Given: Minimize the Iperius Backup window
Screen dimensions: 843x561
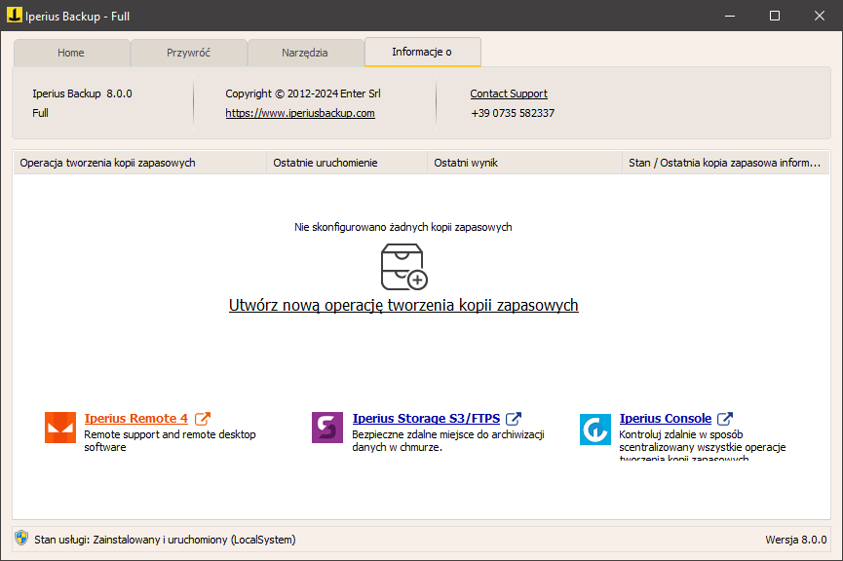Looking at the screenshot, I should click(730, 16).
